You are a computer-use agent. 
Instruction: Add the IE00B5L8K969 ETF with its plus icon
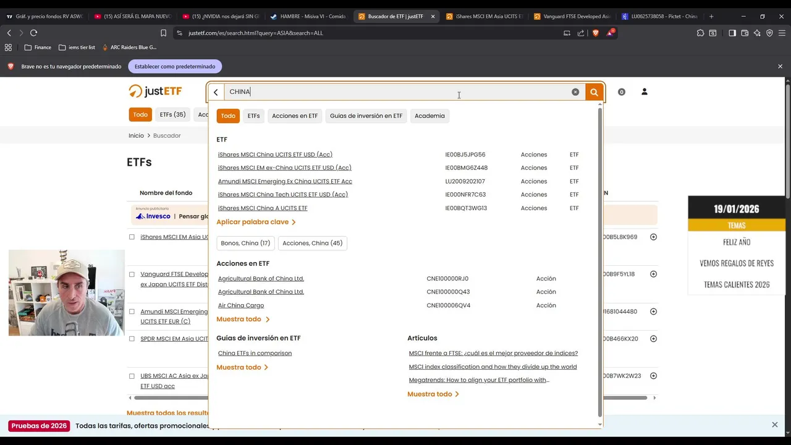point(653,237)
